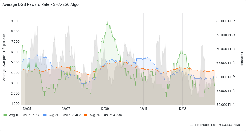
Task: Click the 9.000 tick on left axis
Action: point(15,21)
